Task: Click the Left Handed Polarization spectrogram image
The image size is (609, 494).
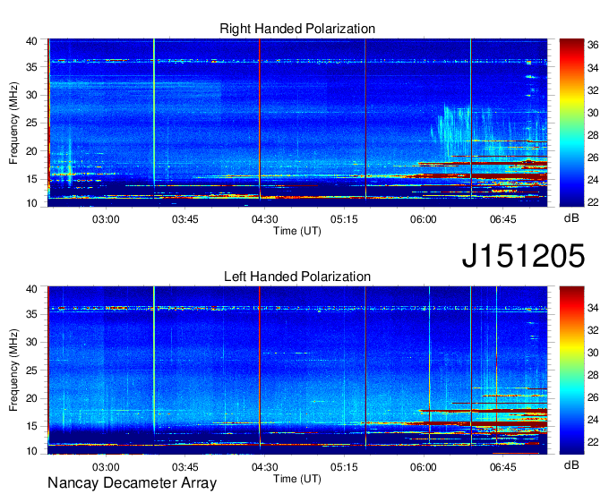Action: pos(297,370)
